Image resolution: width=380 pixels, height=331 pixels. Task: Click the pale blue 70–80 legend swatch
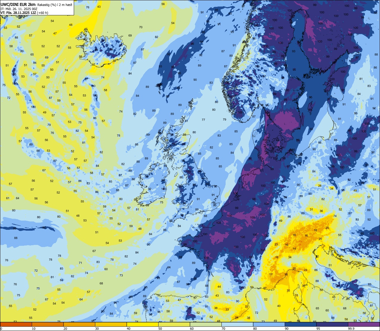pos(237,324)
